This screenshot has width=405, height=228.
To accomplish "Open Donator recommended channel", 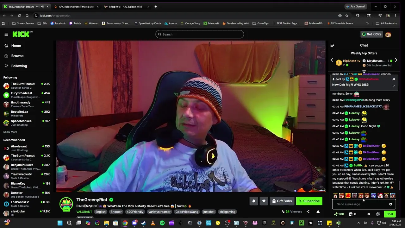I will 27,194.
